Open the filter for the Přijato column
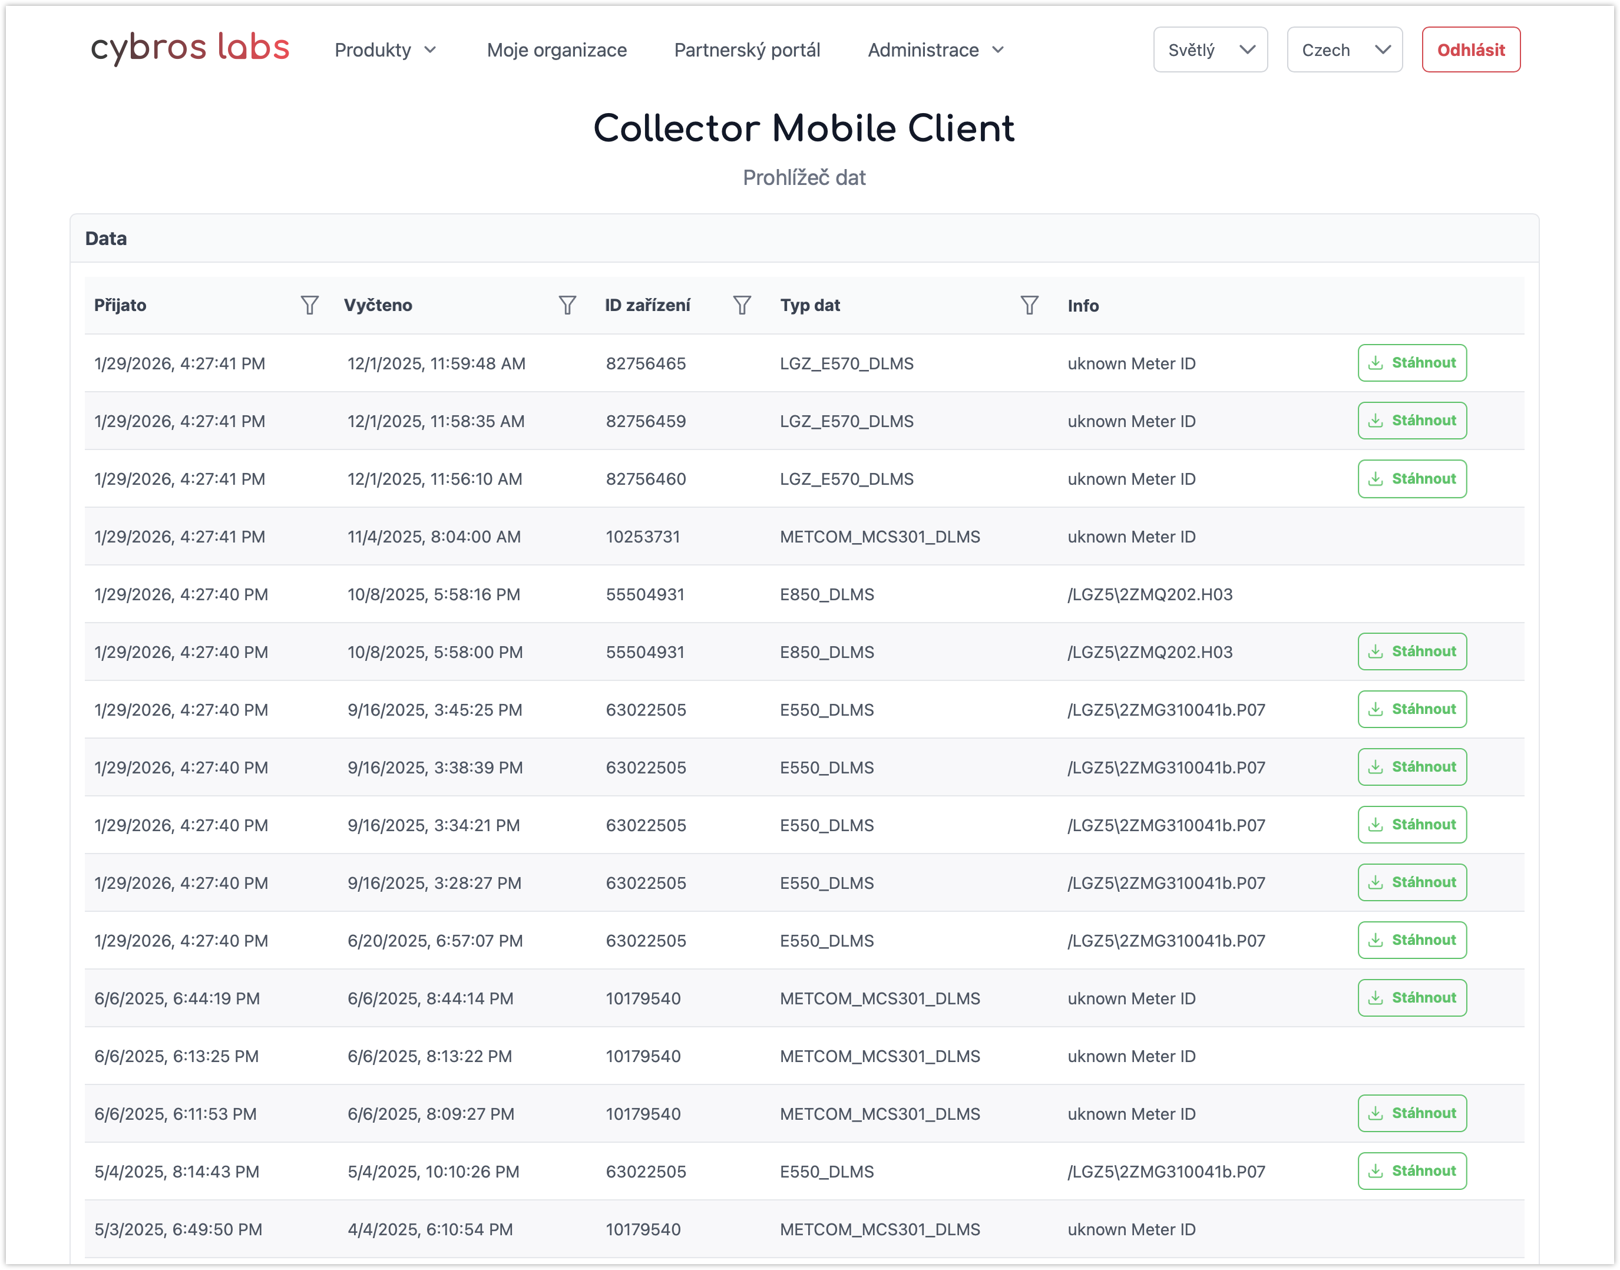This screenshot has height=1270, width=1620. (309, 305)
